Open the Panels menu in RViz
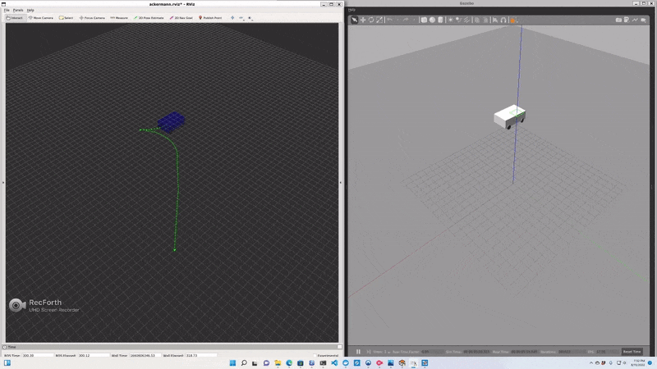 click(x=18, y=10)
